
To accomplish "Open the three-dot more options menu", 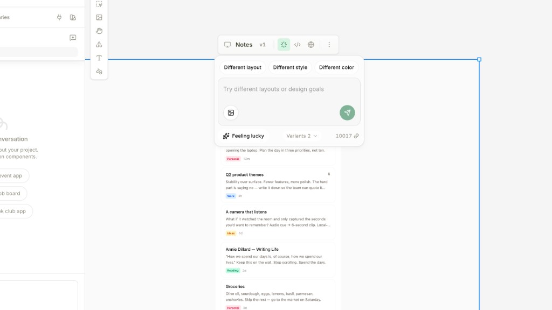I will click(329, 45).
